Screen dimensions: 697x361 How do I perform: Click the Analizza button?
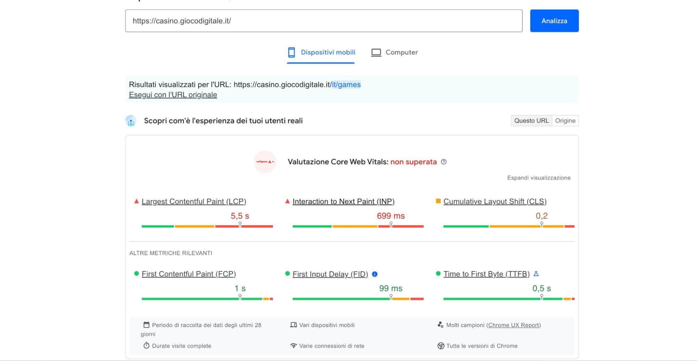pos(554,21)
